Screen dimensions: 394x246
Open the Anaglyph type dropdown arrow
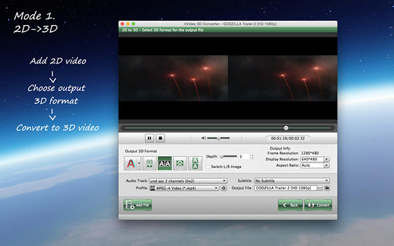tap(139, 163)
